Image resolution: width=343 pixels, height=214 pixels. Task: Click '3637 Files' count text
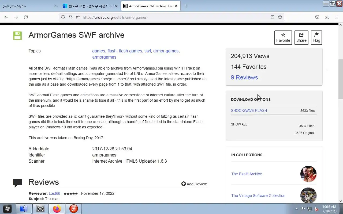coord(307,126)
